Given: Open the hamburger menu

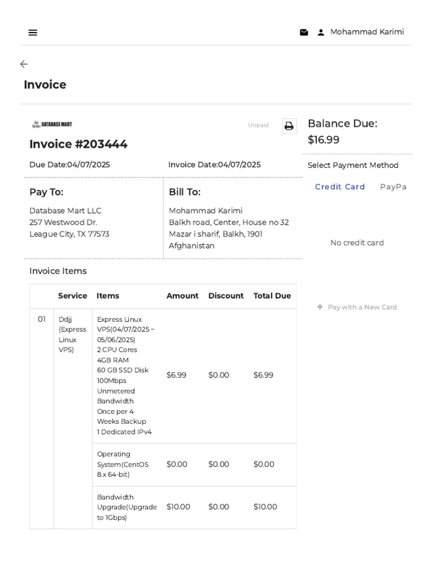Looking at the screenshot, I should pyautogui.click(x=33, y=33).
